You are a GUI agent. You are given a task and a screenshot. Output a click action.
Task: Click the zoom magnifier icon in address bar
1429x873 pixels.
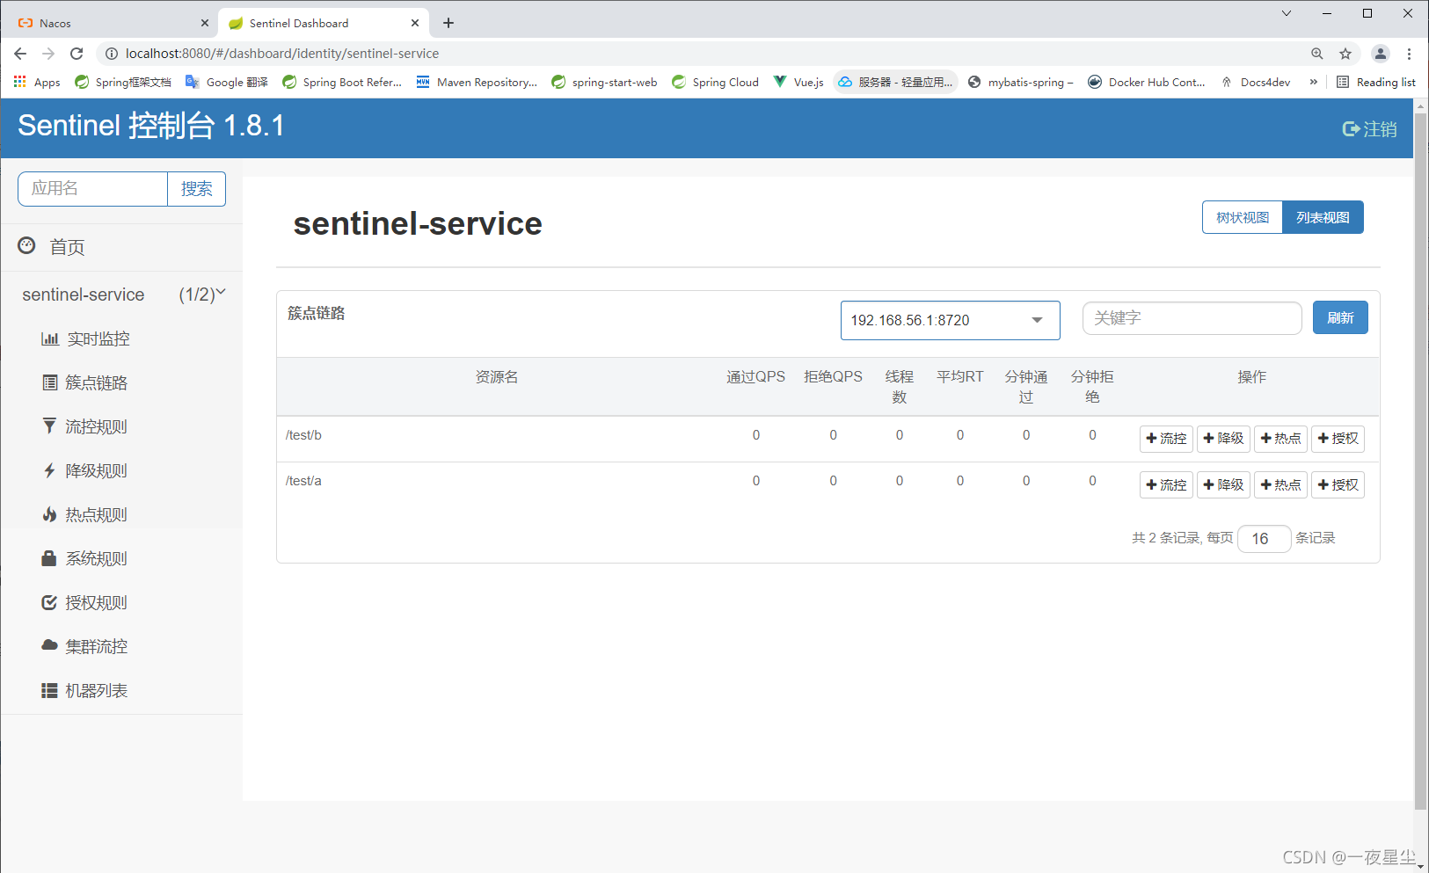[x=1317, y=54]
